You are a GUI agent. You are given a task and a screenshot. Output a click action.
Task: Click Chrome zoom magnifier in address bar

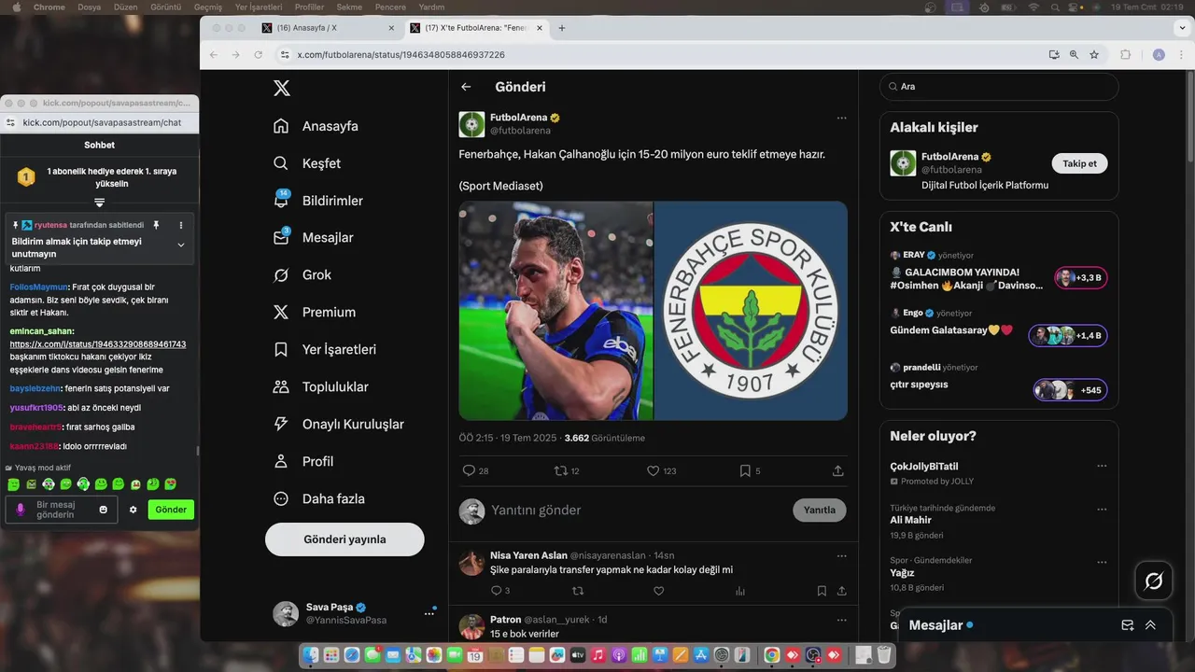(x=1074, y=55)
